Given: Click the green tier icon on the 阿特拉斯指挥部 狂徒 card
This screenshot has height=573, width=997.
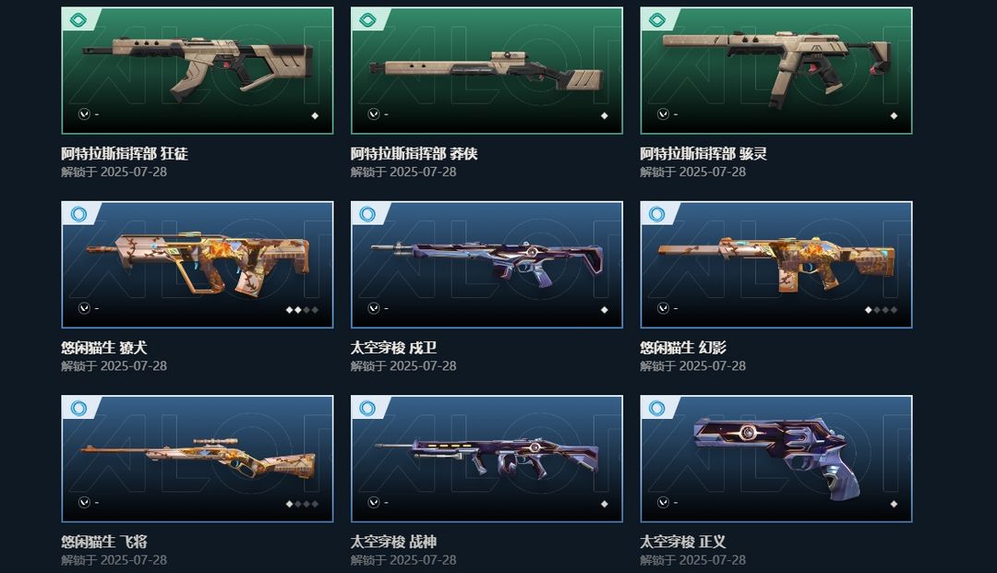Looking at the screenshot, I should click(x=78, y=19).
